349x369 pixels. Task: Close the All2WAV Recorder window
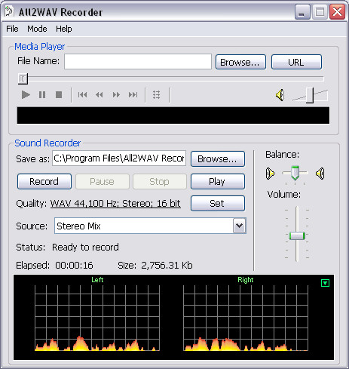tap(337, 12)
